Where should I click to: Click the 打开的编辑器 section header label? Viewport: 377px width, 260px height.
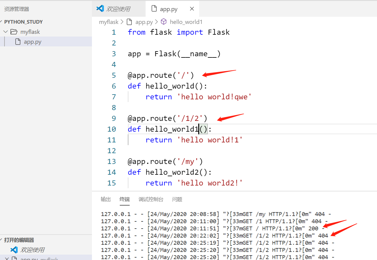tap(19, 240)
